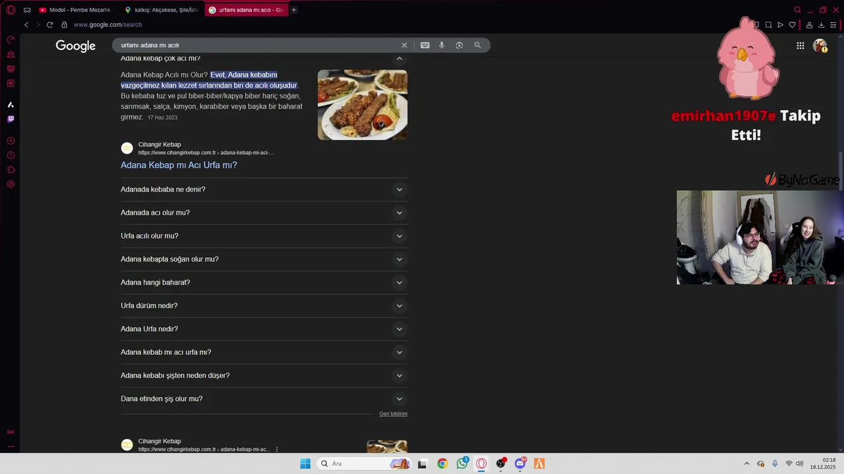Open the send-to-flow arrow icon
The height and width of the screenshot is (474, 844).
(780, 24)
